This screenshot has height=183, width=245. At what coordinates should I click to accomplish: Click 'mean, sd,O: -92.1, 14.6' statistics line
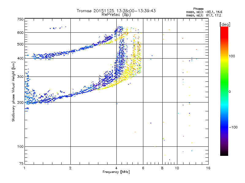(204, 12)
